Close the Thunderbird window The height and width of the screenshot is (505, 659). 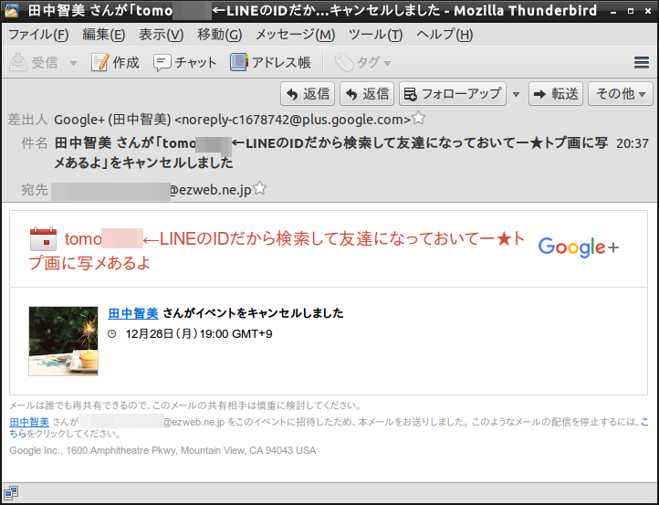[648, 11]
